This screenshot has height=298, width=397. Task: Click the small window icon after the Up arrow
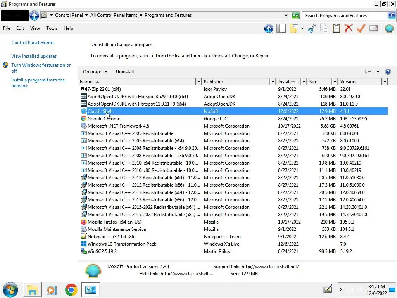(x=43, y=16)
